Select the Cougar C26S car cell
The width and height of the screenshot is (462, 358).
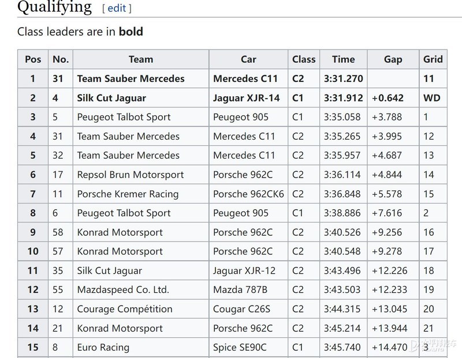pyautogui.click(x=243, y=309)
